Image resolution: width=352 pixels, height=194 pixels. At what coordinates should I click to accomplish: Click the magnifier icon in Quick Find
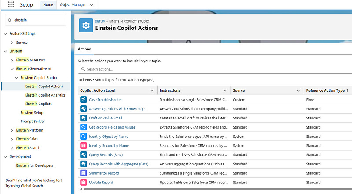click(x=10, y=20)
